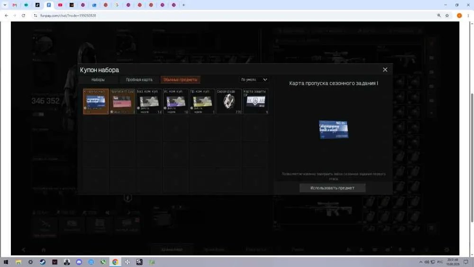Image resolution: width=474 pixels, height=267 pixels.
Task: Select the blue season task pass card item
Action: click(96, 101)
